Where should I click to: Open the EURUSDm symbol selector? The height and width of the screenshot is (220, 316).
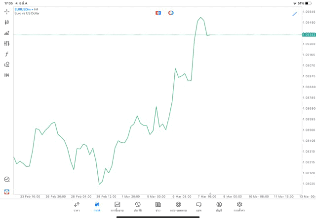[x=22, y=9]
